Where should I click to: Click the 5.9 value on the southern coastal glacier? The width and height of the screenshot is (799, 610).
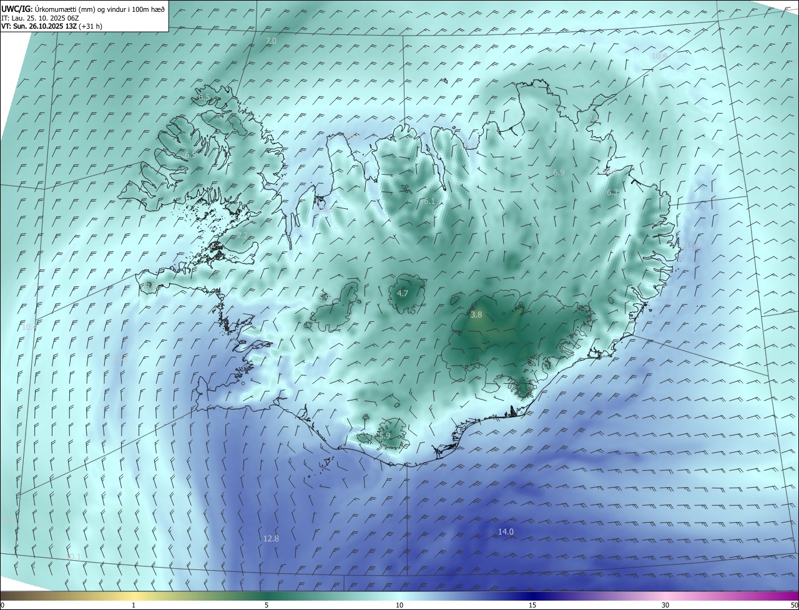[385, 435]
